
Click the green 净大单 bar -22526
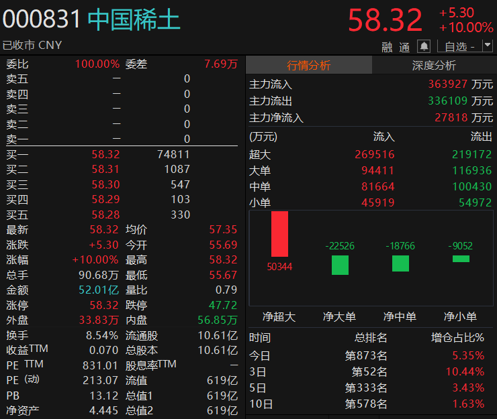(340, 265)
